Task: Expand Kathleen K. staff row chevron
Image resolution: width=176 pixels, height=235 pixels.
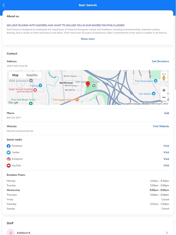Action: coord(167,233)
